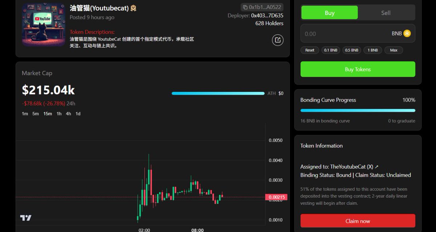Open the TheYoutubeCat (X) link

click(x=354, y=167)
